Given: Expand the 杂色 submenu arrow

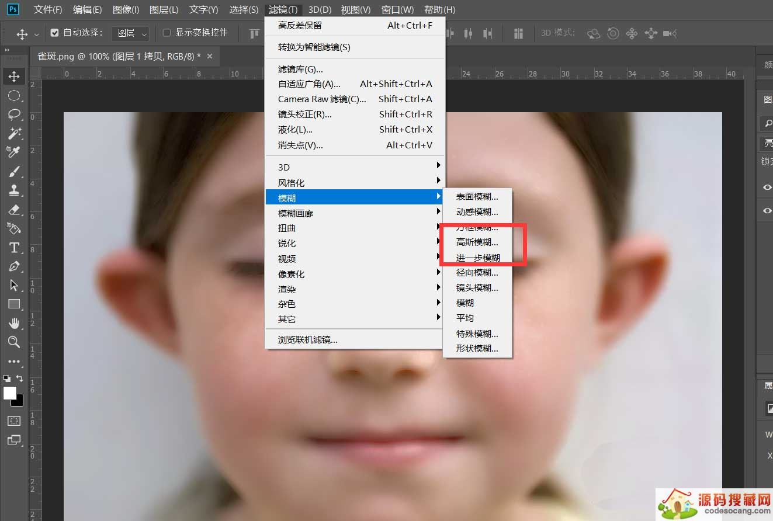Looking at the screenshot, I should (x=438, y=303).
